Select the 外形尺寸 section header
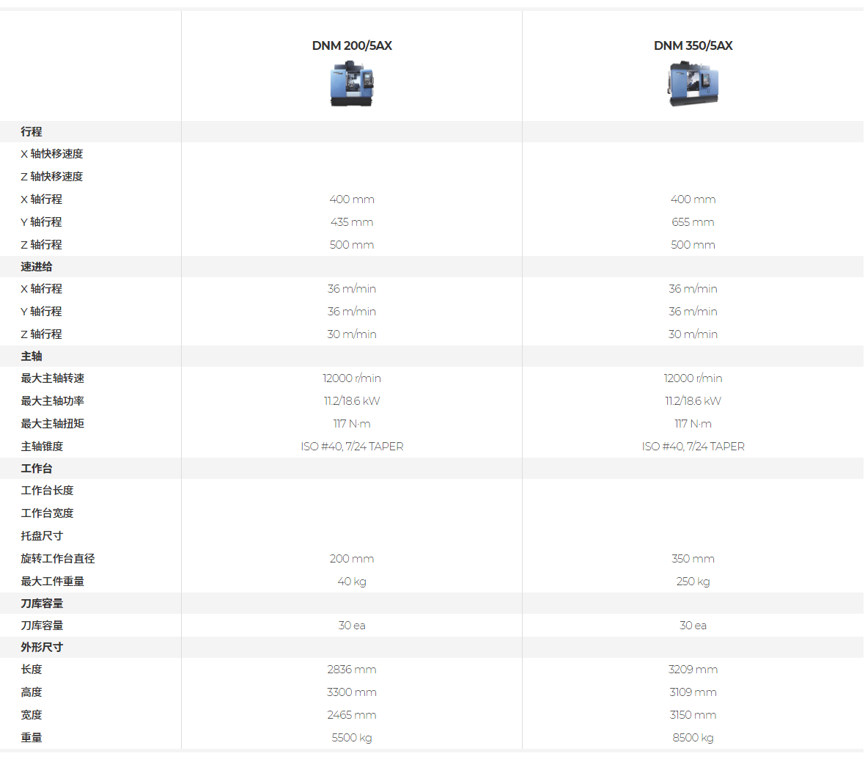The image size is (865, 762). pyautogui.click(x=42, y=648)
